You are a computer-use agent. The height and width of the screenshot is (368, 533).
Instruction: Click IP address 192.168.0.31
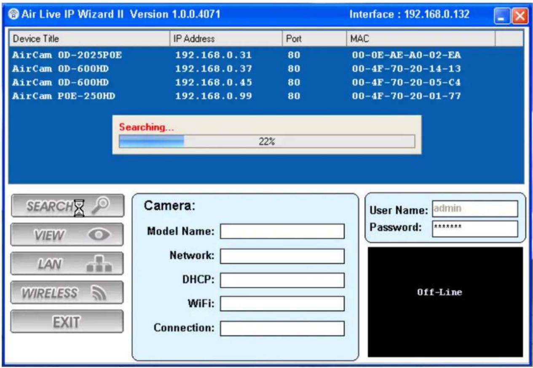(x=214, y=55)
